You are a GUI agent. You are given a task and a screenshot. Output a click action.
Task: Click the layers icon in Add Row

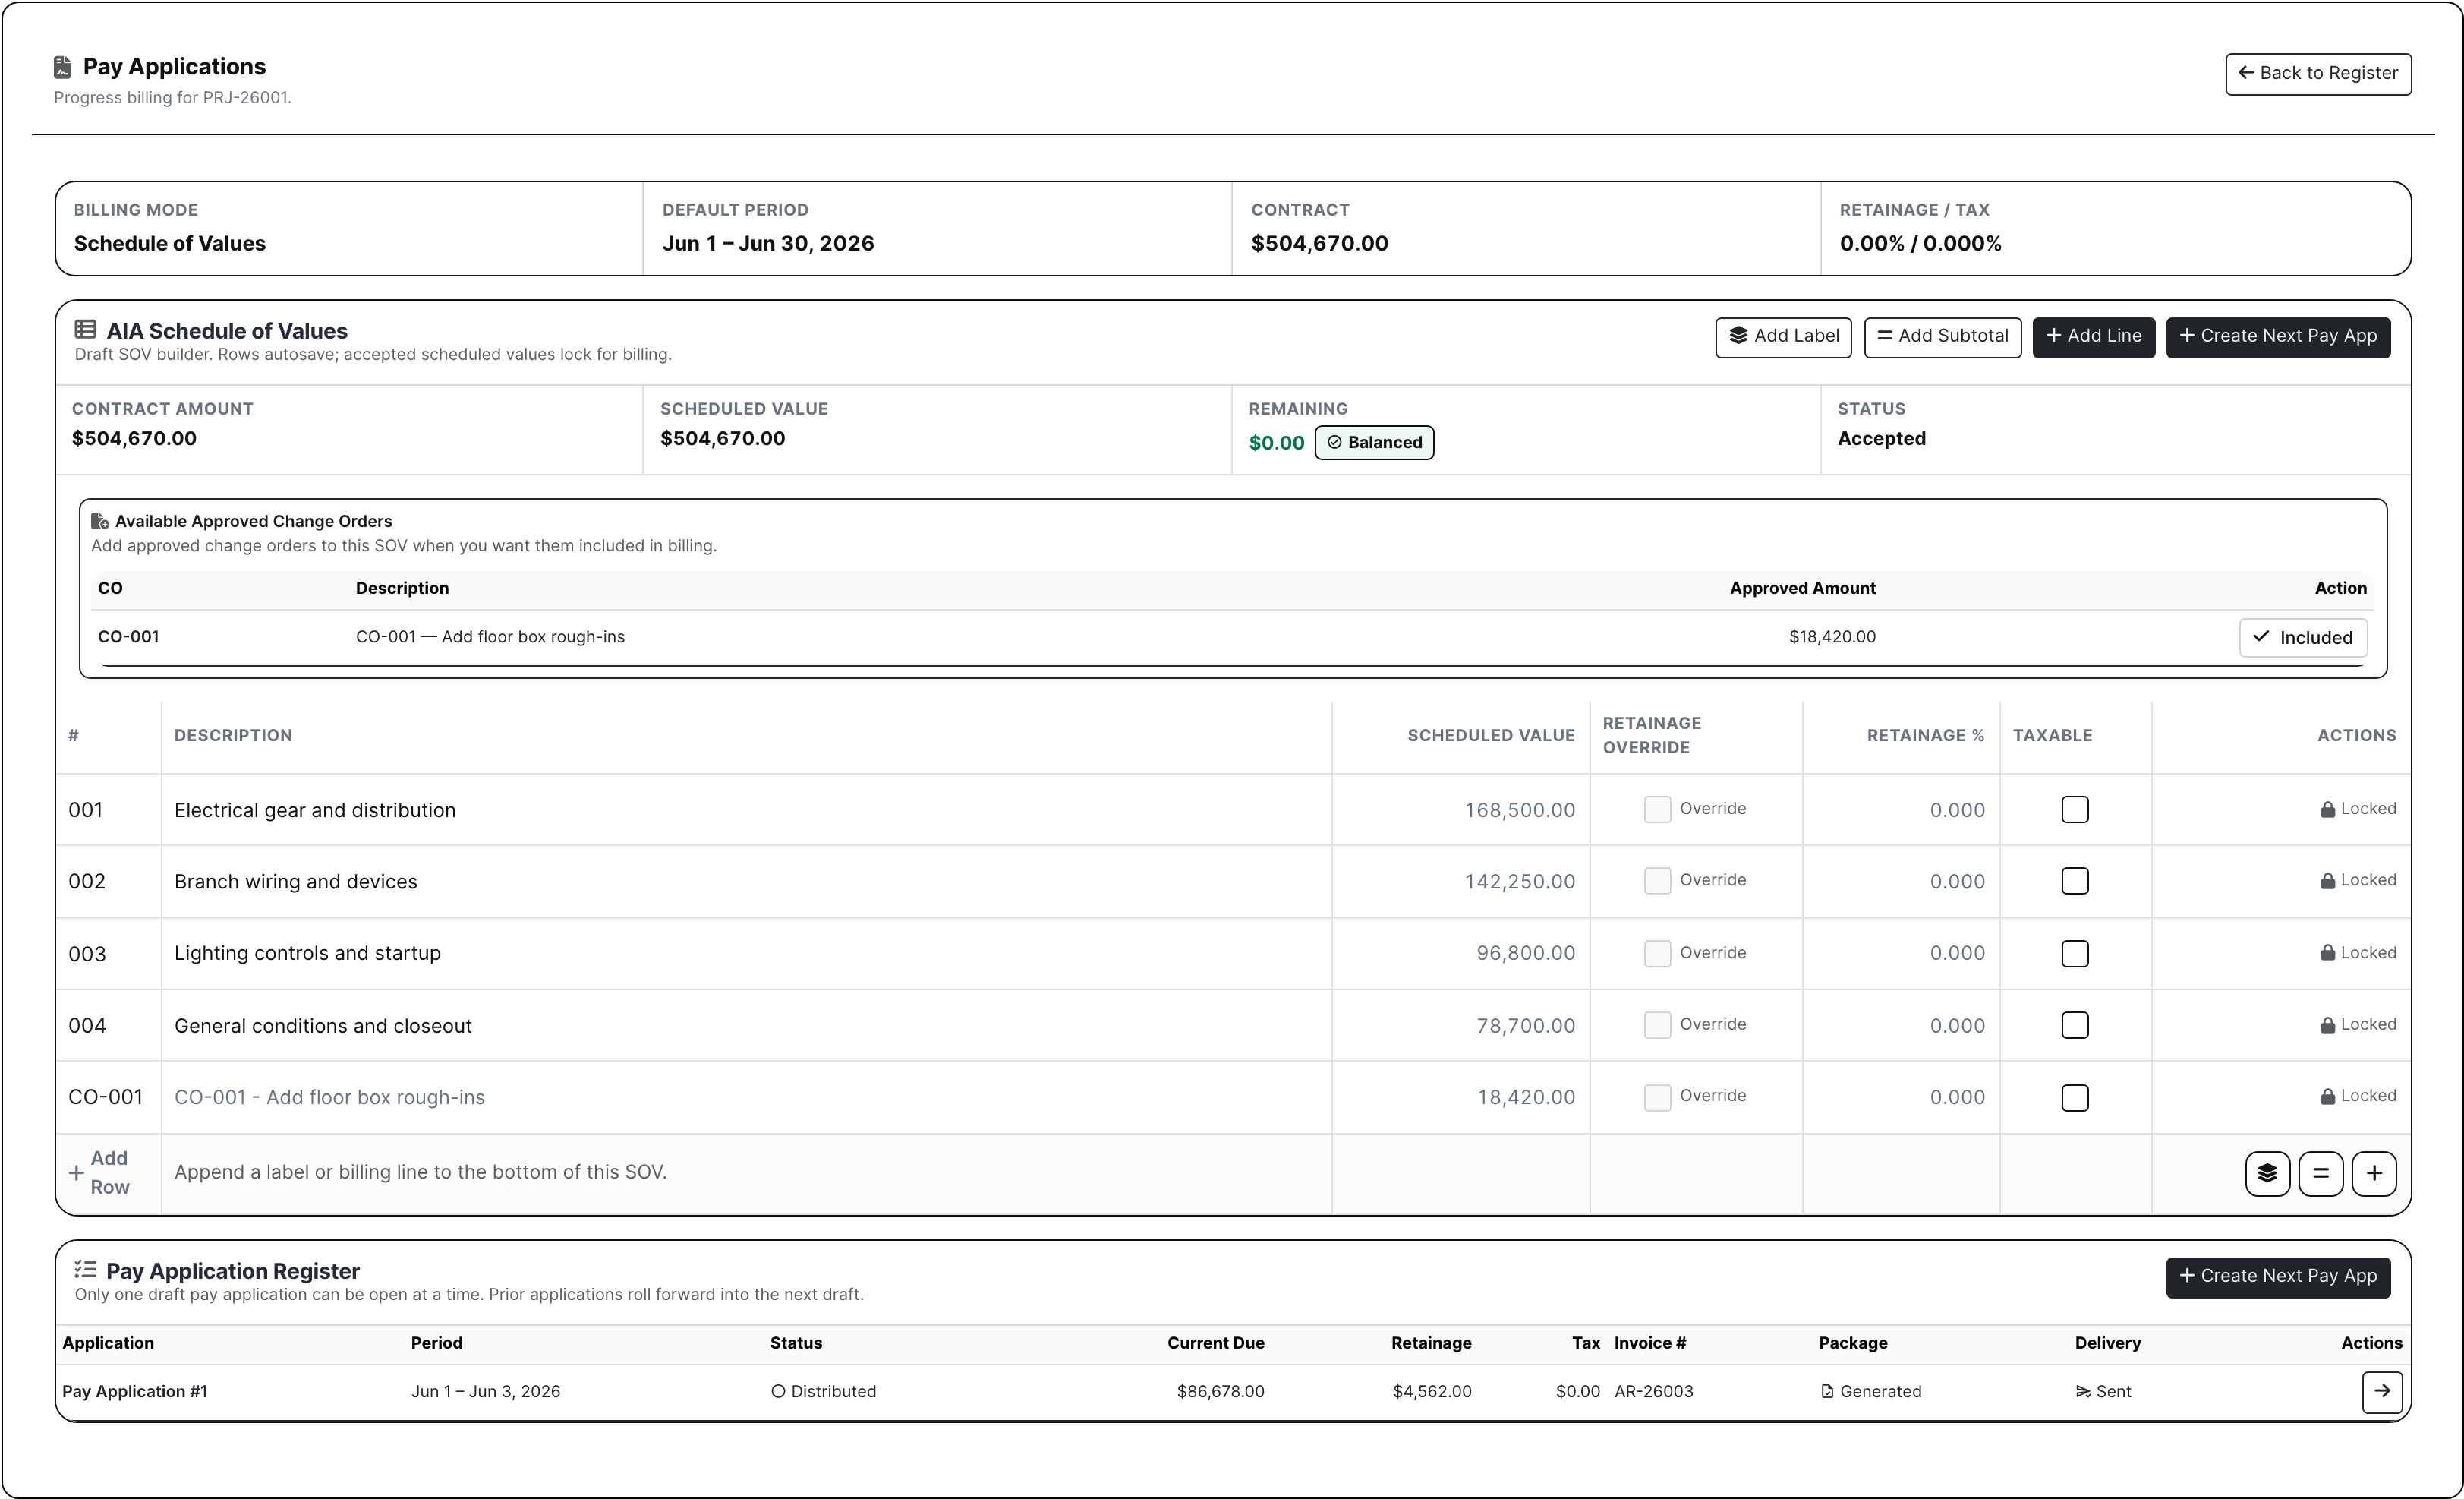tap(2267, 1172)
